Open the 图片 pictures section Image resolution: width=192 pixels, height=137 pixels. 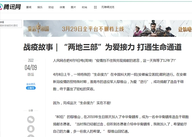point(73,7)
